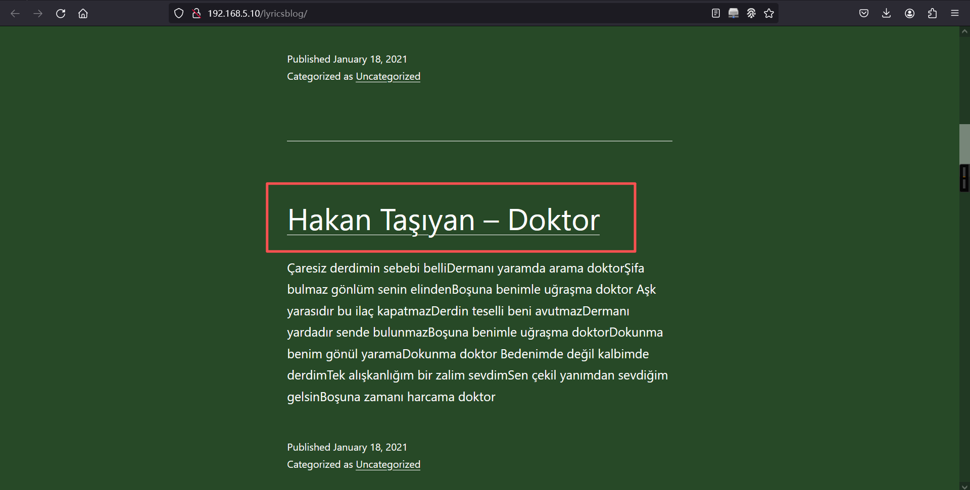Open the insecure connection padlock info
This screenshot has width=970, height=490.
click(x=197, y=14)
